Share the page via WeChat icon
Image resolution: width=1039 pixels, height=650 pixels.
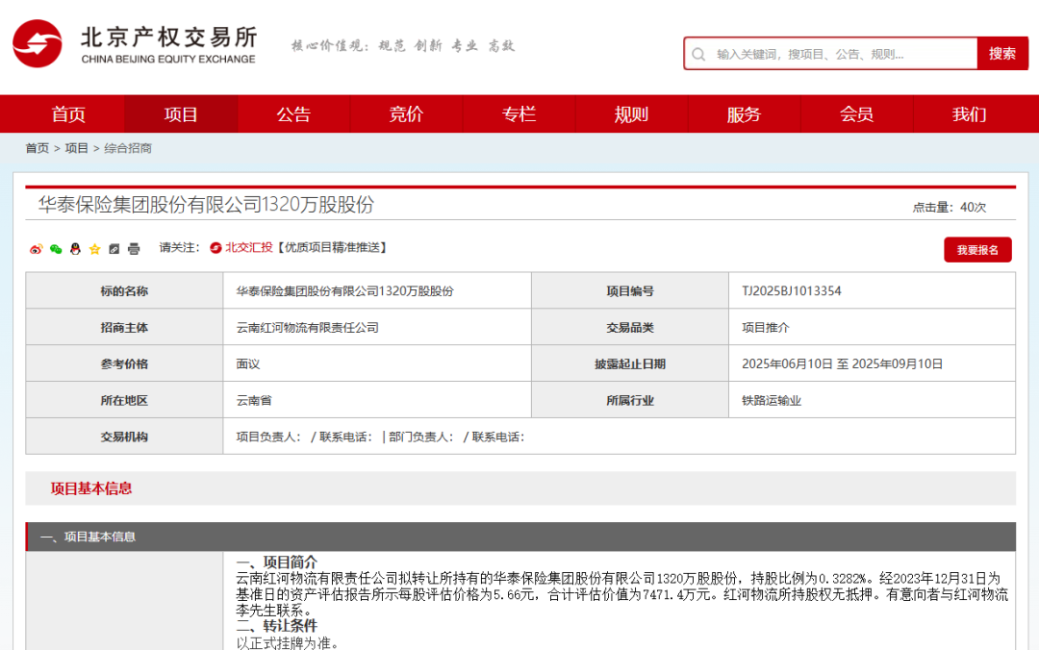click(56, 249)
